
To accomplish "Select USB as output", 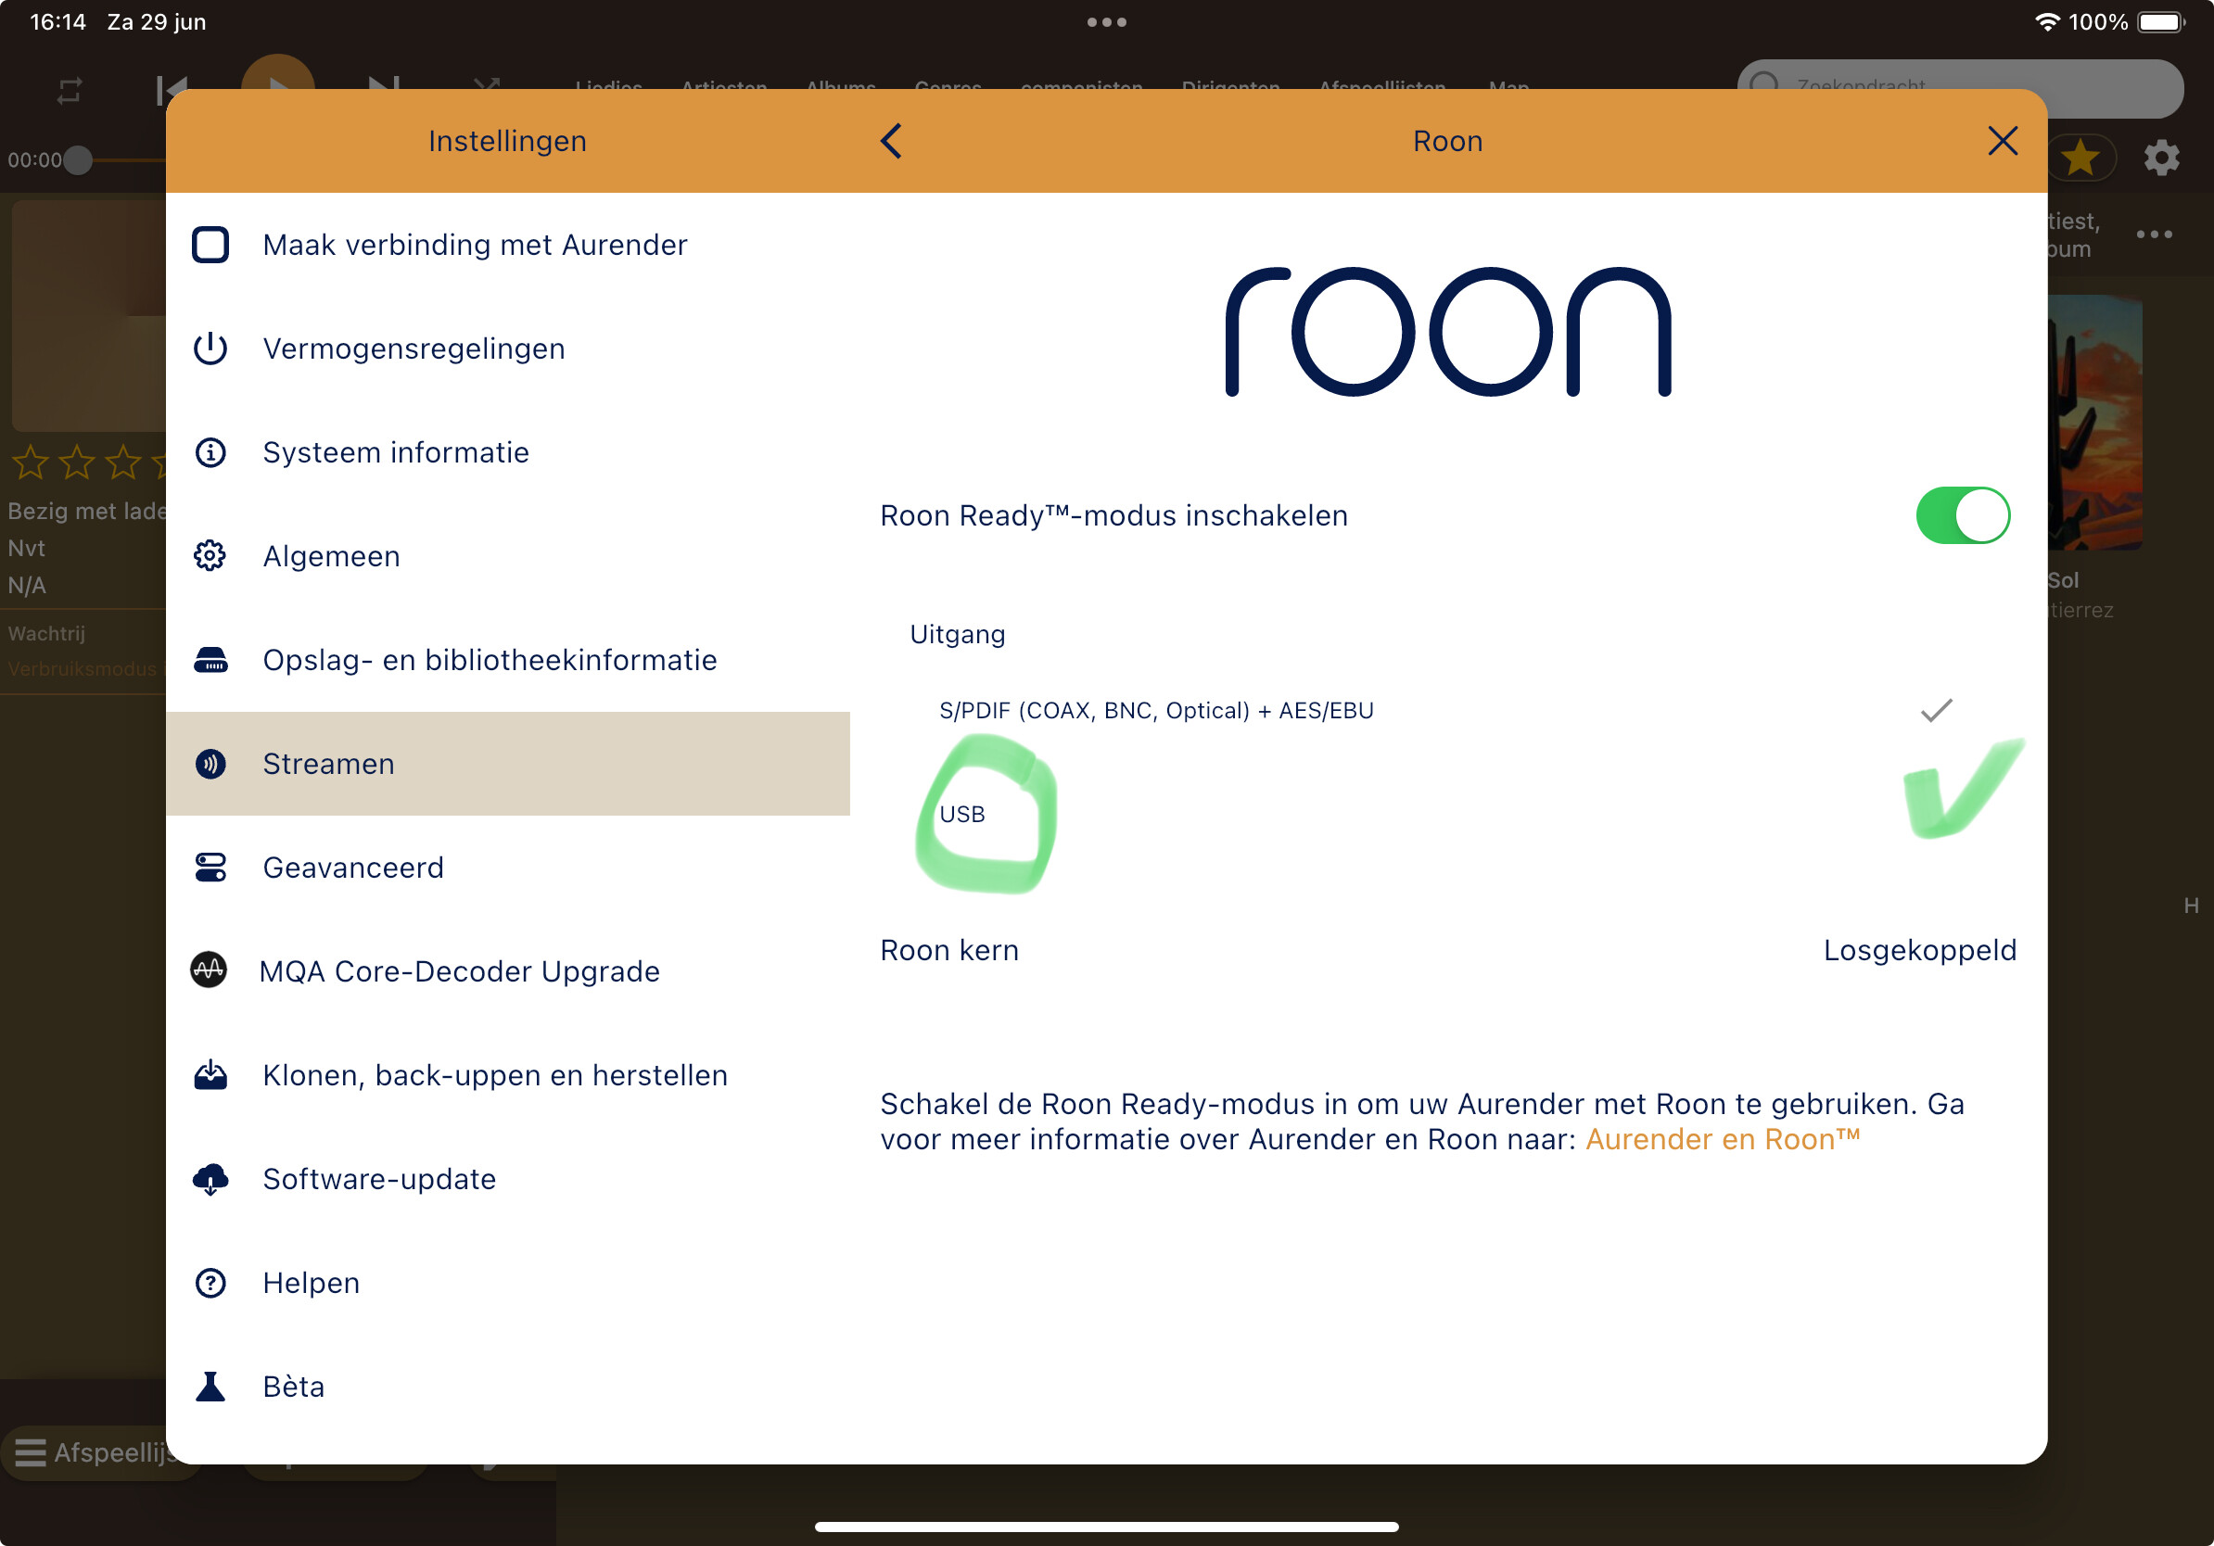I will 1446,815.
